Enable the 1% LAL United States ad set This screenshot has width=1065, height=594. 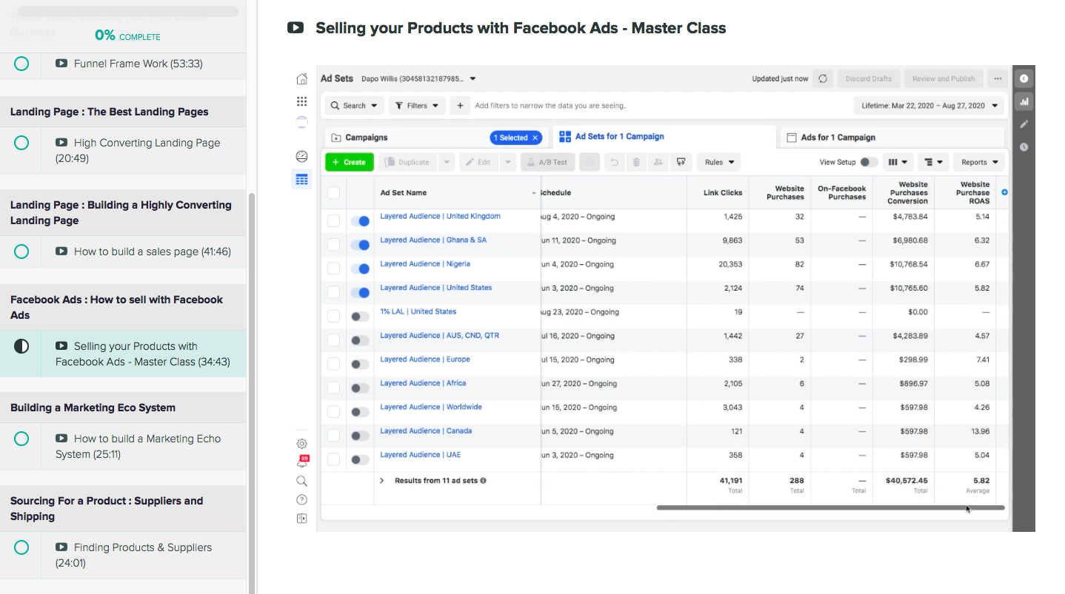[x=360, y=316]
